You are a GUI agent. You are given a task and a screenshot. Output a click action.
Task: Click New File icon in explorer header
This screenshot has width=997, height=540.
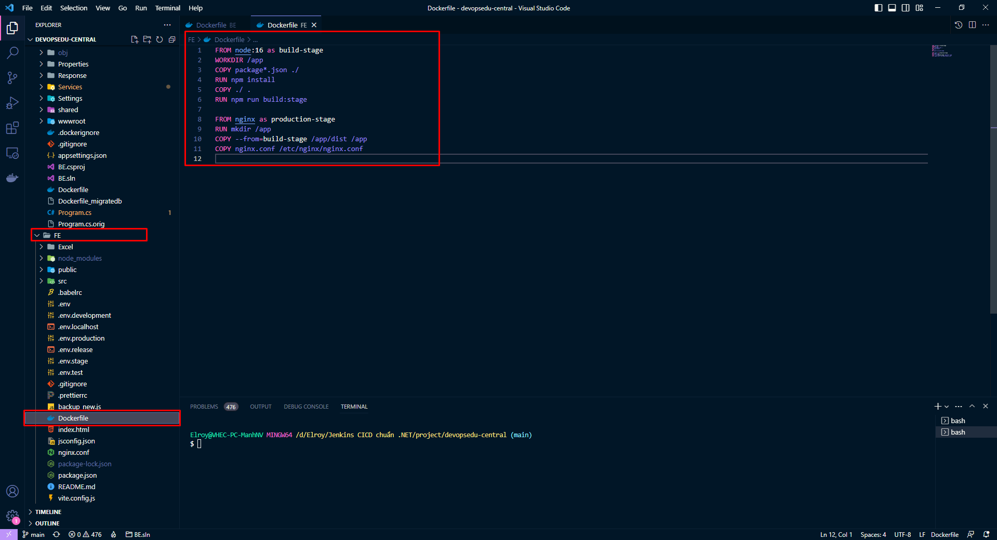pos(135,39)
